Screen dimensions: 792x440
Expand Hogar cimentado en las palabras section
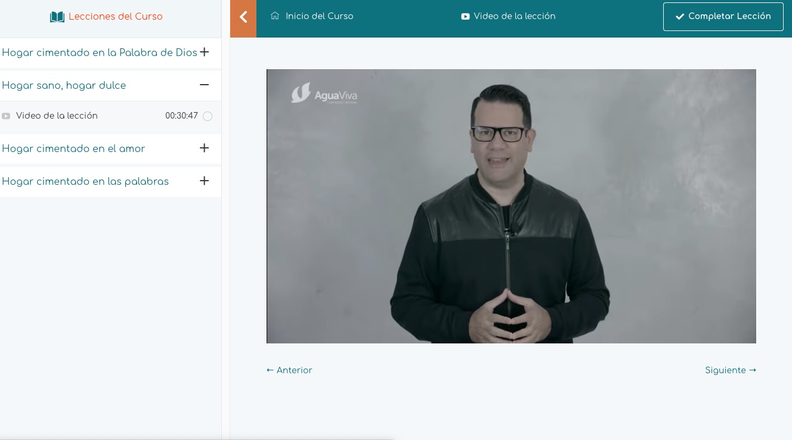(x=204, y=181)
